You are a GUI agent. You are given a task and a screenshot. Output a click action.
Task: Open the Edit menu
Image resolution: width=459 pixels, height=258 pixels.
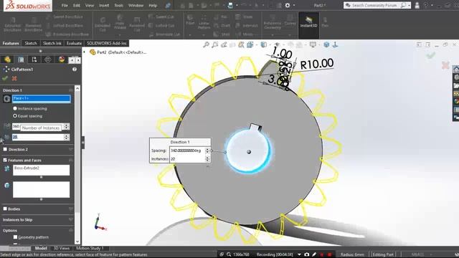coord(77,5)
